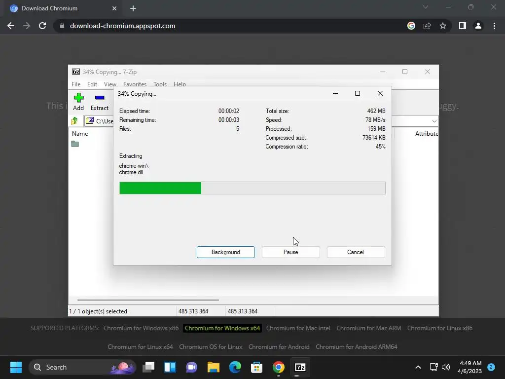
Task: Show hidden tray icons chevron
Action: [x=418, y=367]
